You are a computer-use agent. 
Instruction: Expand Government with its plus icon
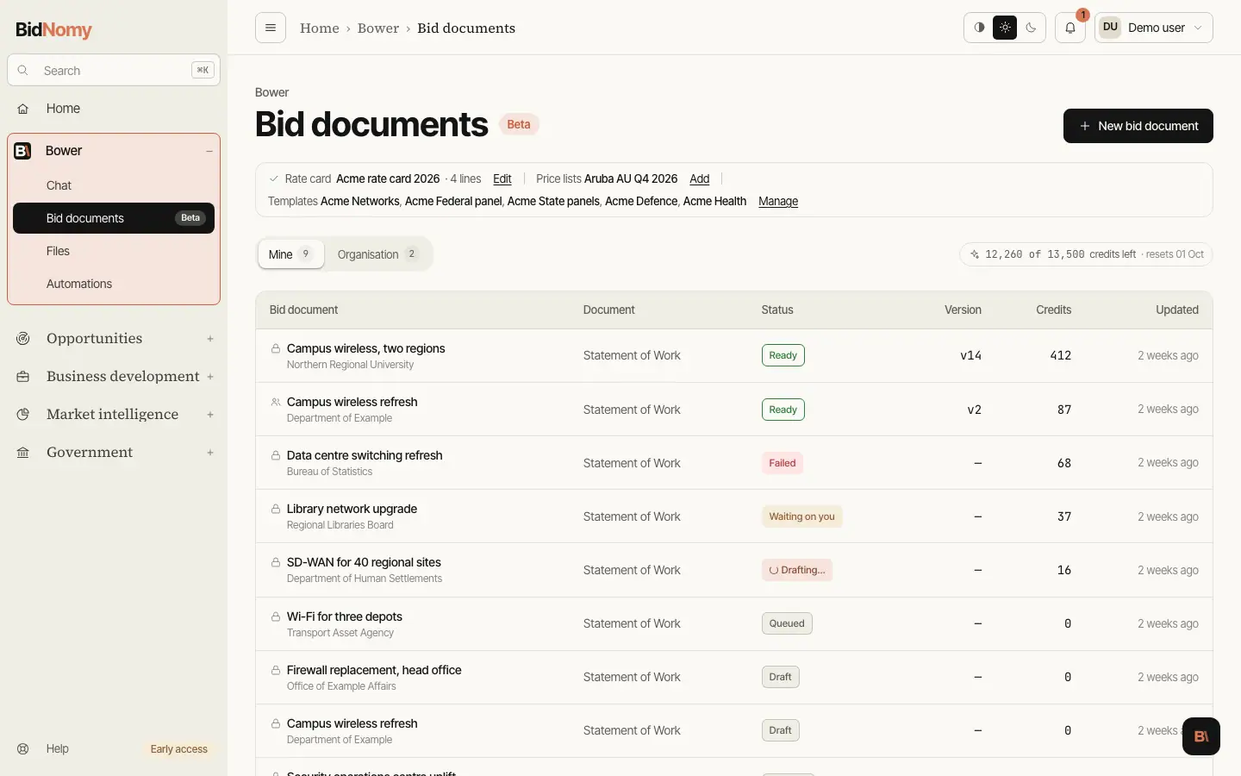coord(210,453)
